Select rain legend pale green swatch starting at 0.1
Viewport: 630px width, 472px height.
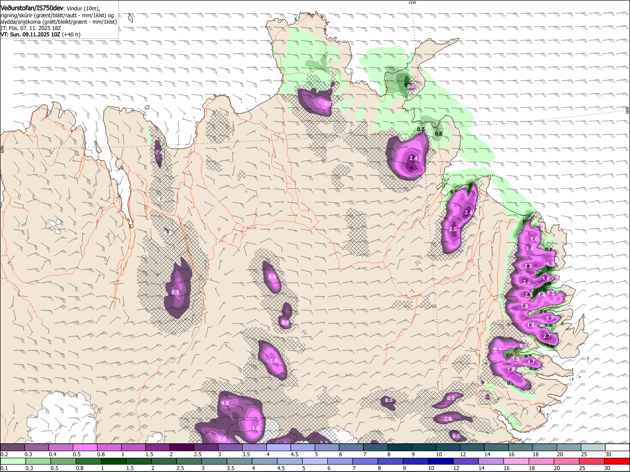point(13,461)
